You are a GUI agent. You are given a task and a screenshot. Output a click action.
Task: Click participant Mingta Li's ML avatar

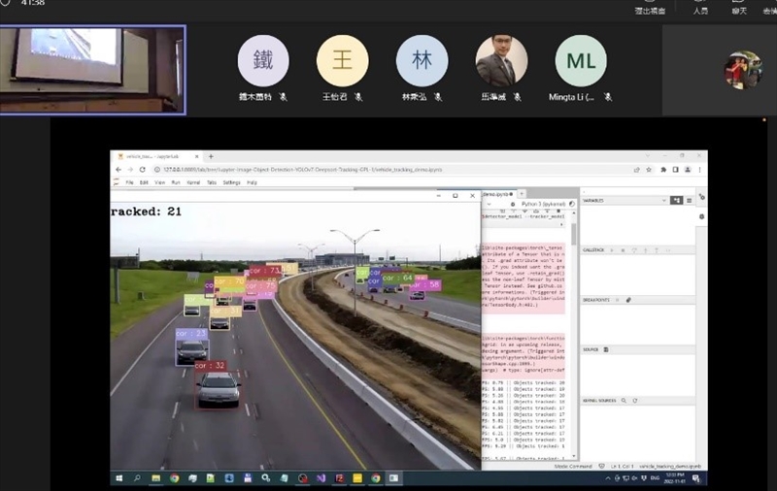click(581, 61)
